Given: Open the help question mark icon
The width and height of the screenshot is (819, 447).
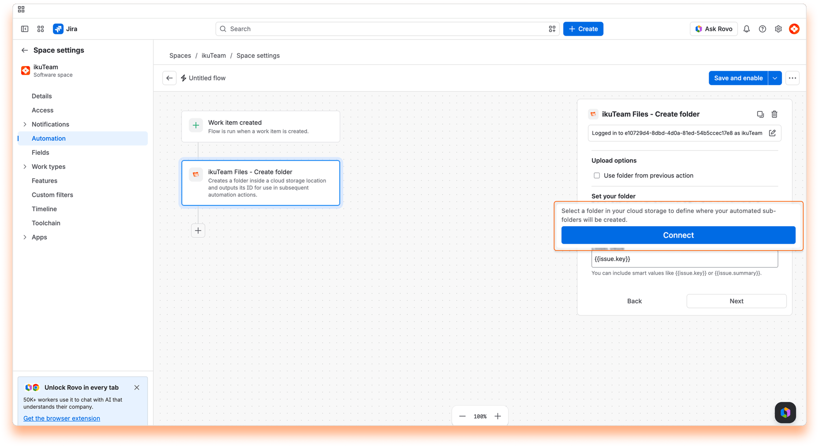Looking at the screenshot, I should tap(763, 29).
